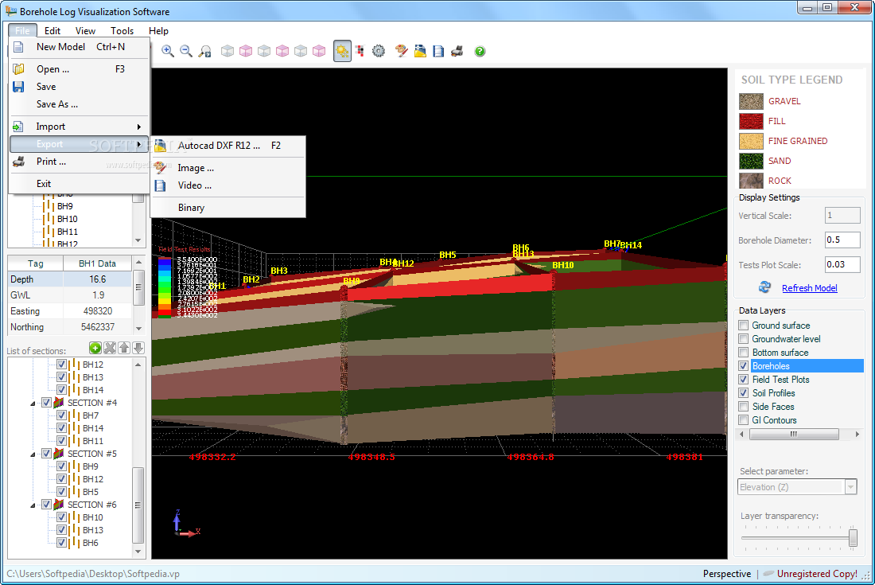
Task: Enable the Bottom surface checkbox
Action: [x=743, y=353]
